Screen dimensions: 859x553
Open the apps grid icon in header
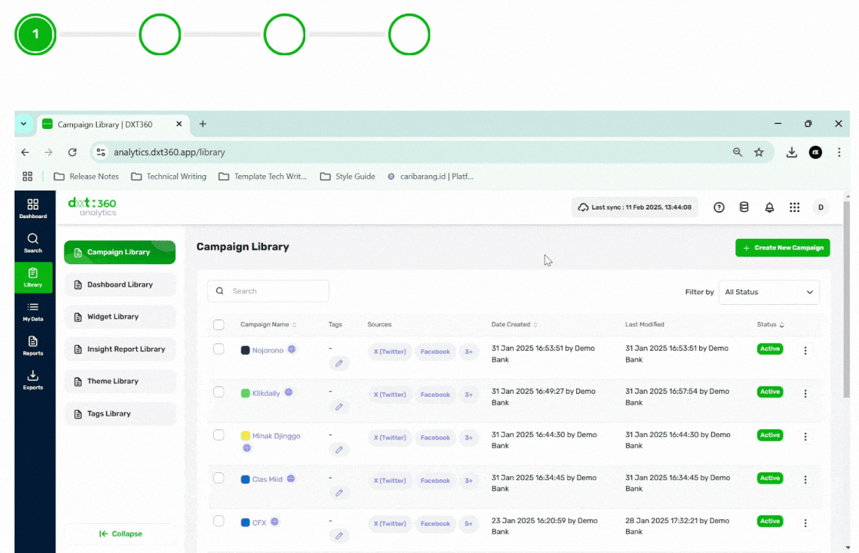(x=794, y=207)
